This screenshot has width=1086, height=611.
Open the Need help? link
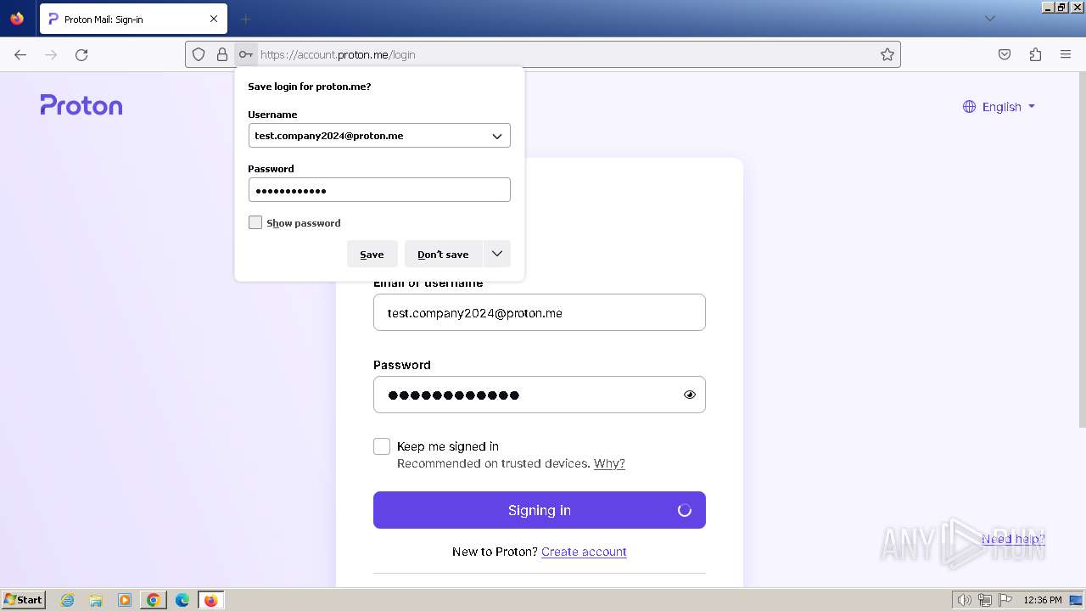[x=1013, y=539]
